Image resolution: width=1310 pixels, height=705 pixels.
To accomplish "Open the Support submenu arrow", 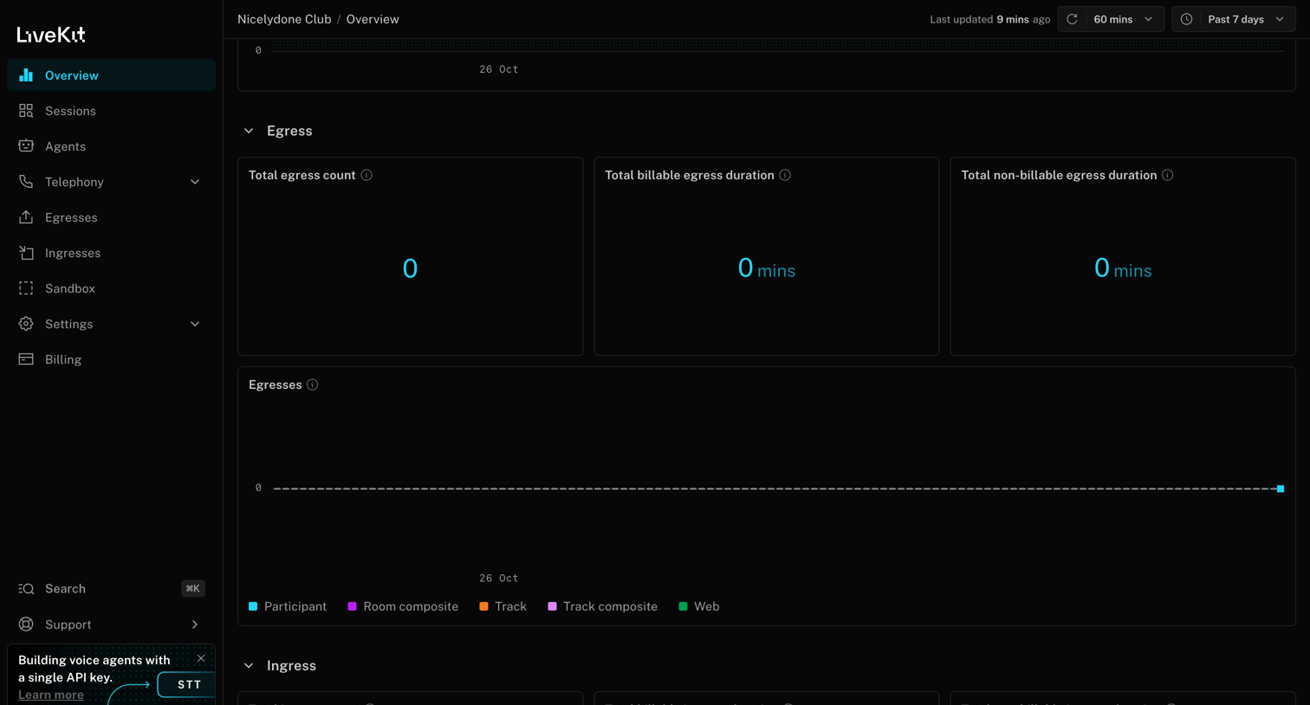I will 195,624.
